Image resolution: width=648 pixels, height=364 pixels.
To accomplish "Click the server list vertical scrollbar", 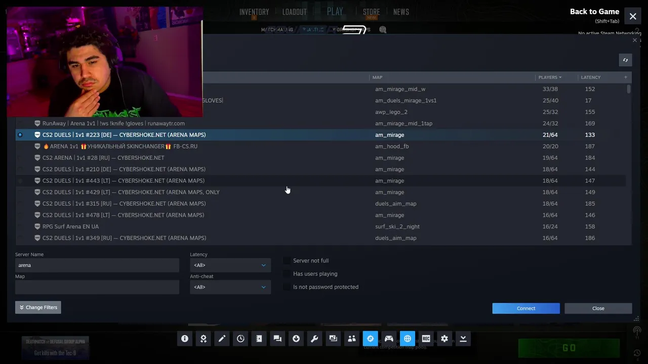I will point(629,89).
